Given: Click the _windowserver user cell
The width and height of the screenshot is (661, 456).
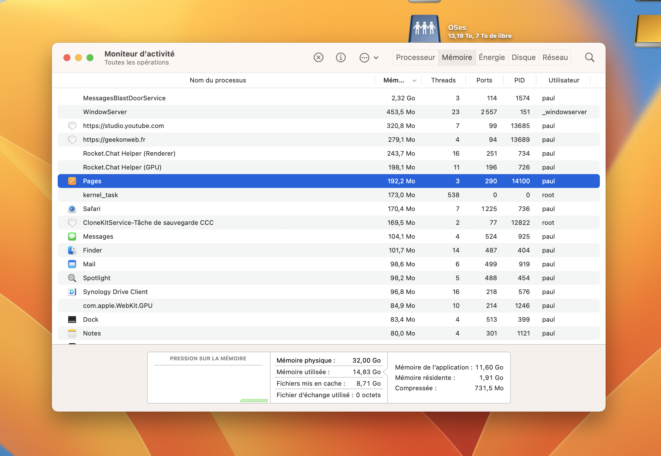Looking at the screenshot, I should click(564, 112).
